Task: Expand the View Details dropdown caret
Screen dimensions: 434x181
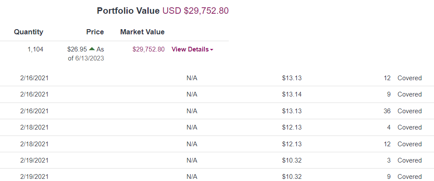Action: click(x=212, y=50)
